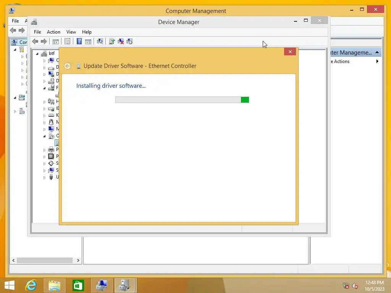Viewport: 391px width, 293px height.
Task: Select the USB controllers plug icon
Action: [x=51, y=177]
